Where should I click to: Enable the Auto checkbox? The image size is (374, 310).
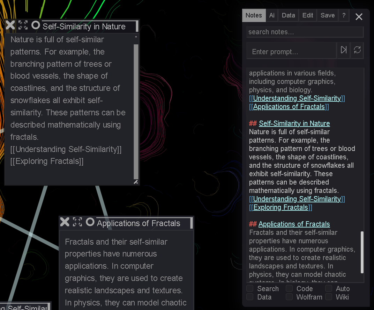(328, 288)
